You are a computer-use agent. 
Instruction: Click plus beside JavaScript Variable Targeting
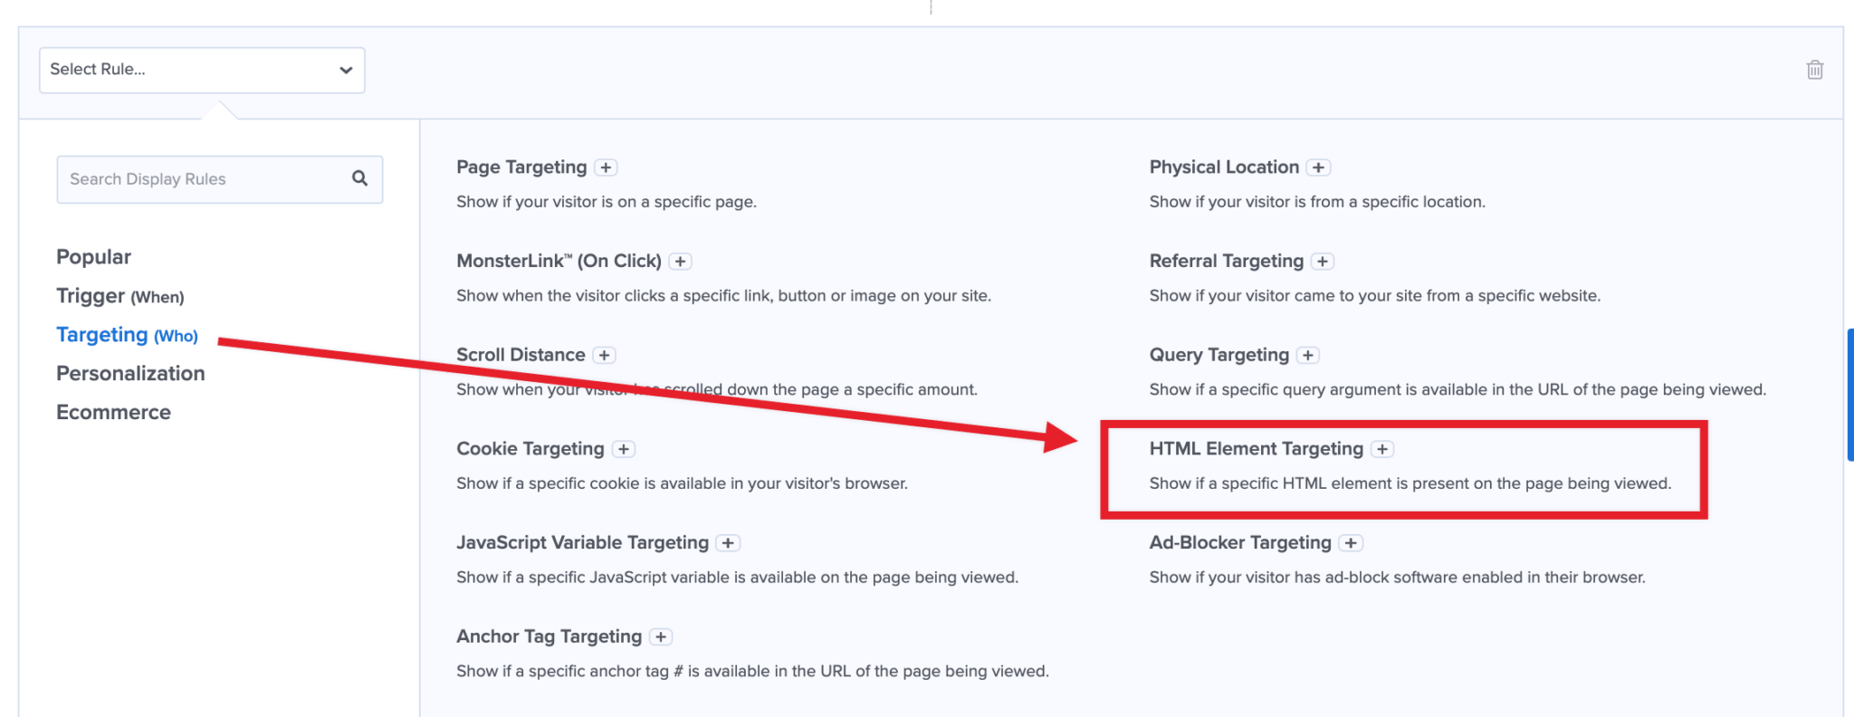click(728, 542)
